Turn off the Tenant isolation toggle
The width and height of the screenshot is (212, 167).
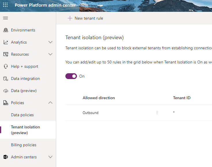click(x=71, y=76)
